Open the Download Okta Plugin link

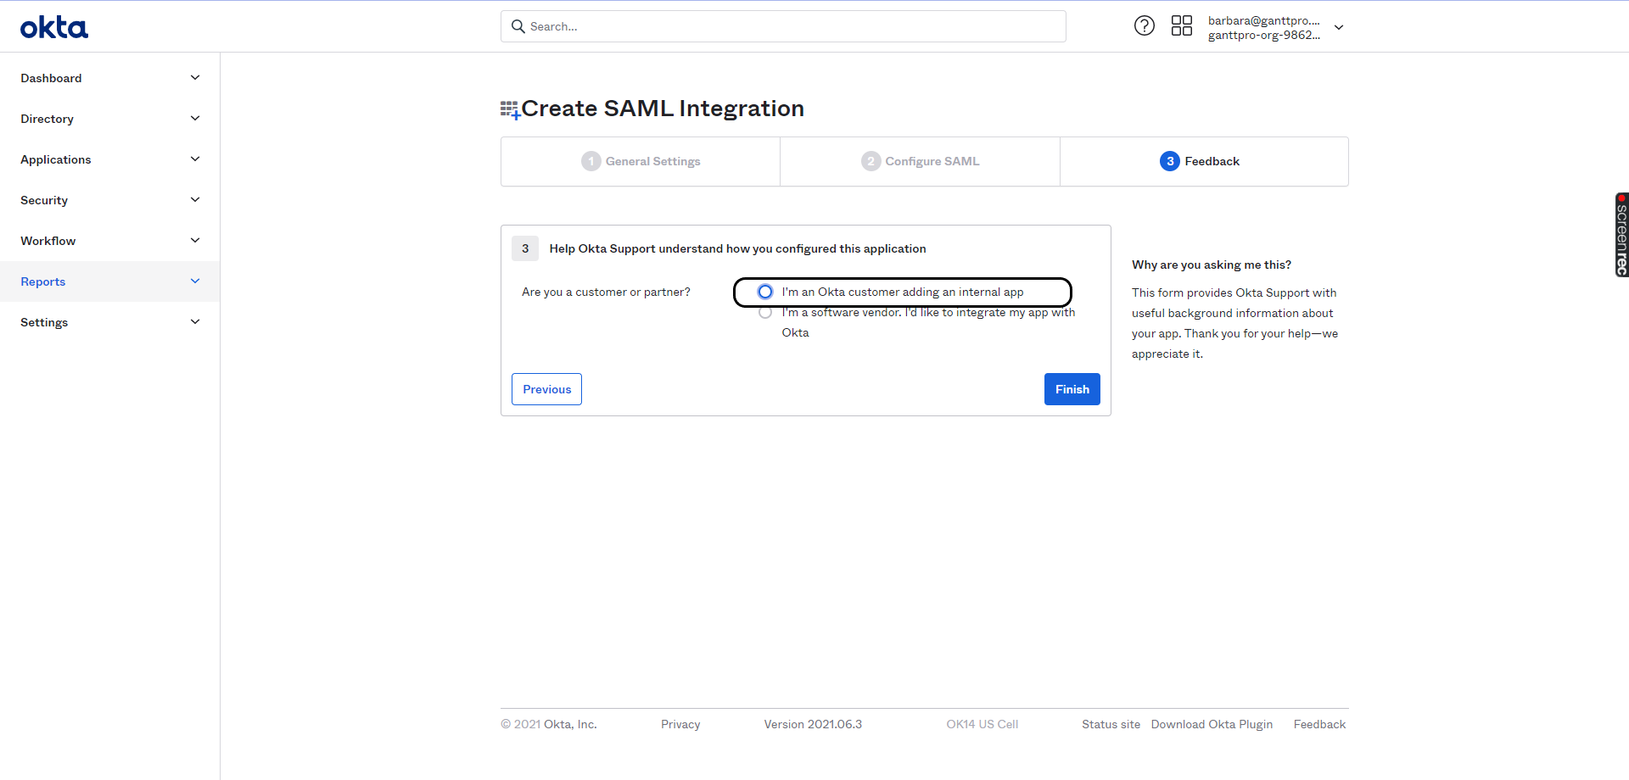pos(1212,724)
